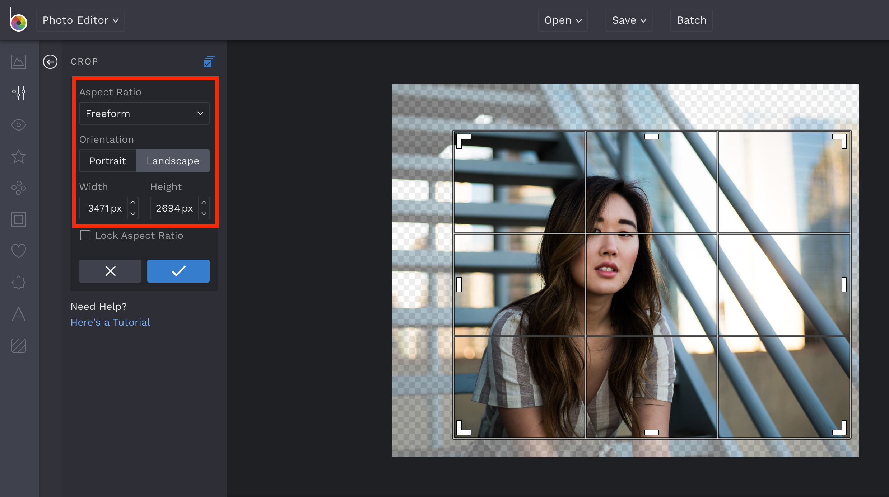This screenshot has height=497, width=889.
Task: Select the Textures icon at sidebar bottom
Action: pyautogui.click(x=18, y=346)
